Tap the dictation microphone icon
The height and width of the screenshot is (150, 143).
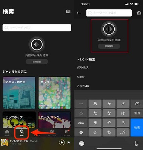coord(136,143)
